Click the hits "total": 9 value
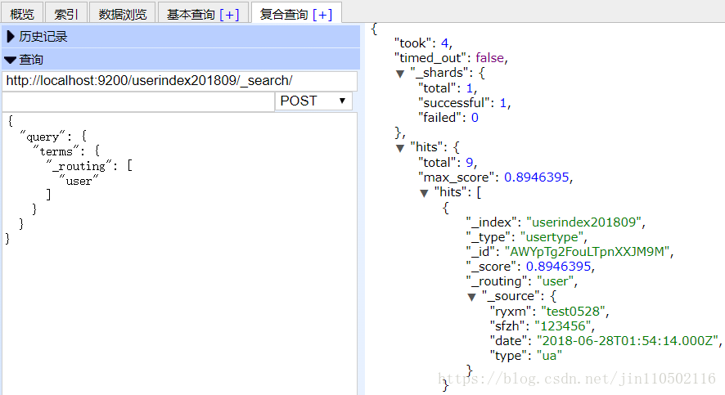This screenshot has width=725, height=395. click(x=470, y=162)
